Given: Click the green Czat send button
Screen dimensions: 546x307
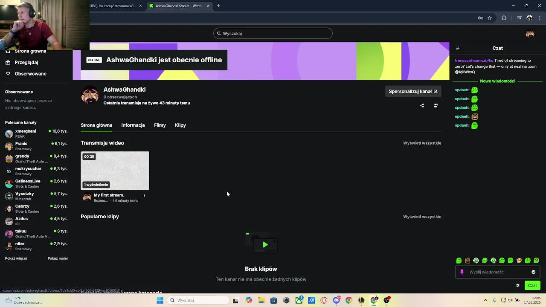Looking at the screenshot, I should pos(532,286).
